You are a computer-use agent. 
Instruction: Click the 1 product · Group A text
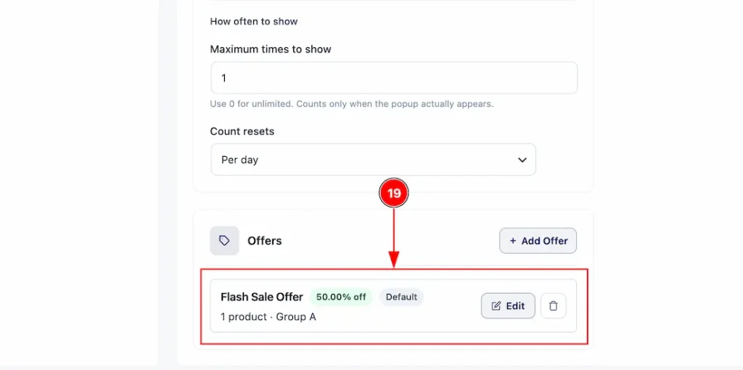tap(268, 317)
